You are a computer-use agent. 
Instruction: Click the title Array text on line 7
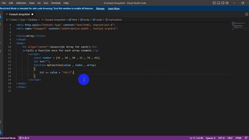30,36
